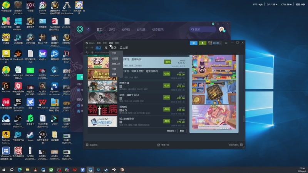Switch to the 商店 tab in Steam
This screenshot has width=308, height=173.
[x=98, y=48]
